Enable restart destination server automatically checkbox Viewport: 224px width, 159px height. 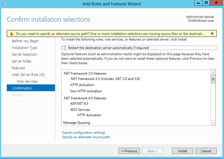63,48
